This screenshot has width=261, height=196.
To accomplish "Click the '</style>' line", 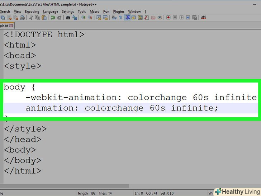I will tap(25, 129).
